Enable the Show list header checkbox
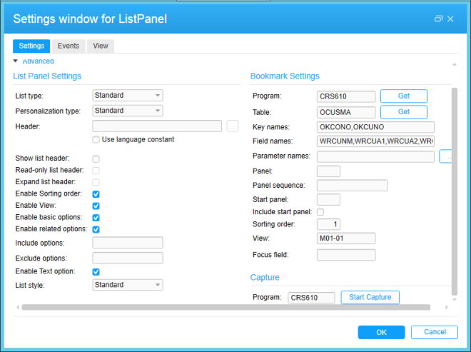 point(96,158)
